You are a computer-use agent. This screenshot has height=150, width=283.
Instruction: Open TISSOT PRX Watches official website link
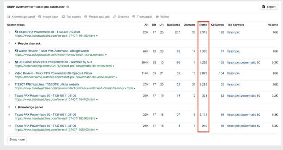click(x=47, y=84)
